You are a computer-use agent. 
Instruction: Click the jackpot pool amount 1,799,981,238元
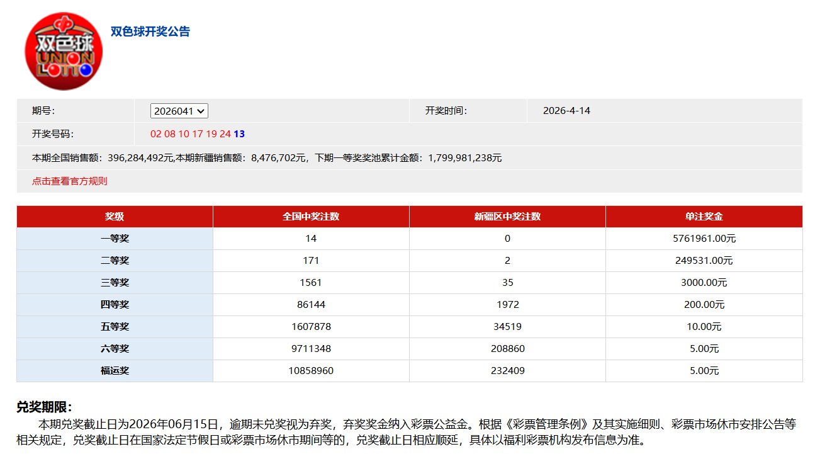click(x=464, y=158)
